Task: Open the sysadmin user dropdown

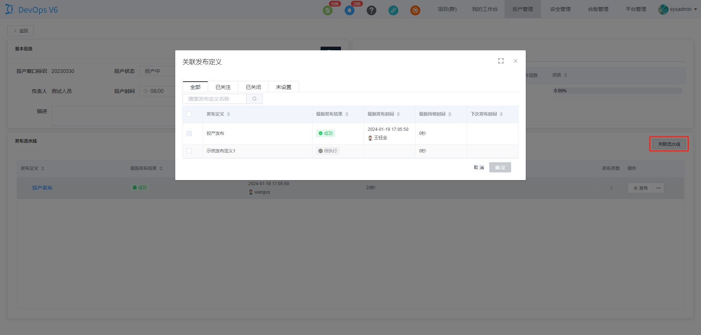Action: (678, 9)
